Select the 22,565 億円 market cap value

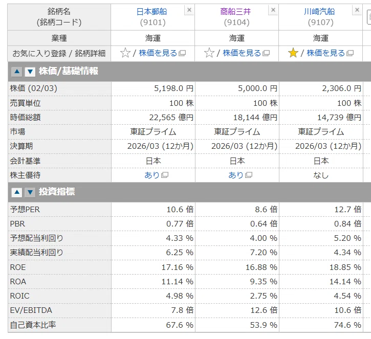[x=171, y=118]
